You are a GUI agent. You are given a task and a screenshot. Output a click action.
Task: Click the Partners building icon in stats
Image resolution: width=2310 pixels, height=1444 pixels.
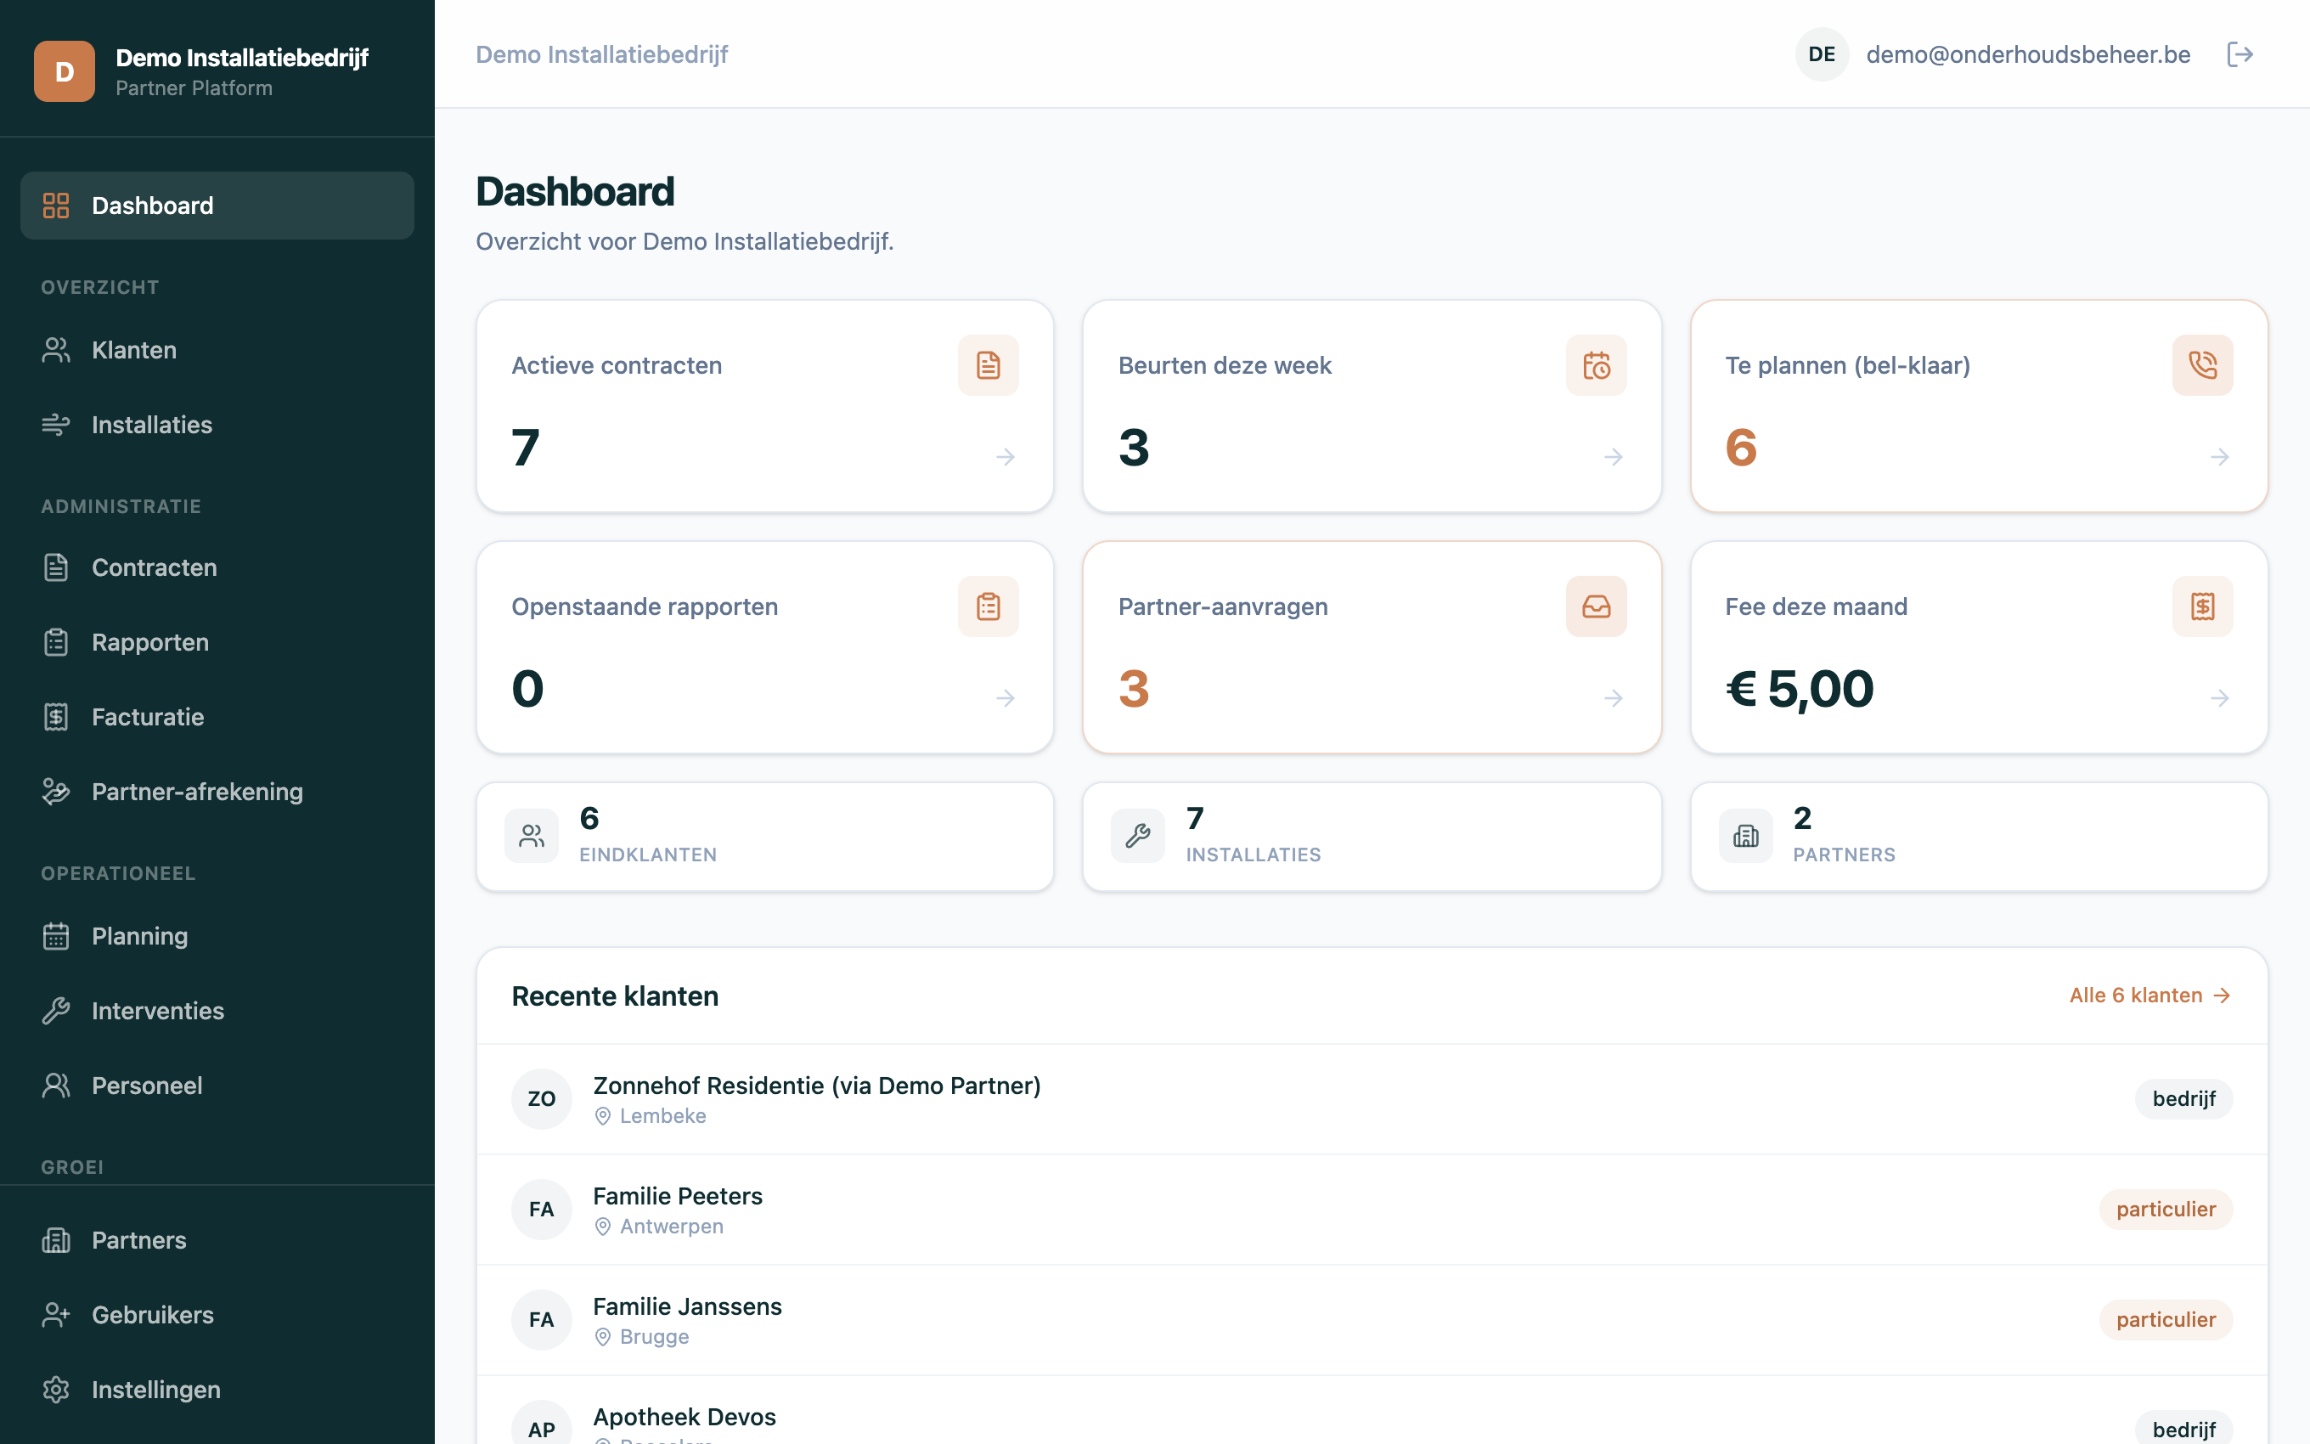[x=1746, y=837]
